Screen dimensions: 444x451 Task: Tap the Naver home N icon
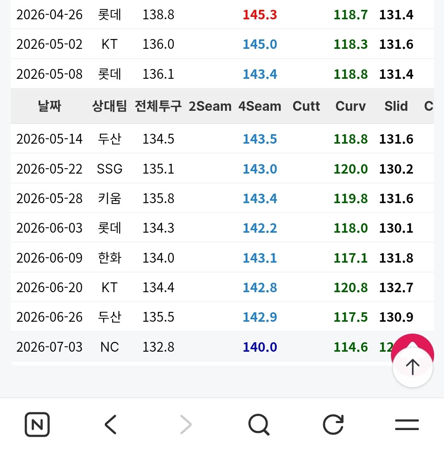pos(37,424)
